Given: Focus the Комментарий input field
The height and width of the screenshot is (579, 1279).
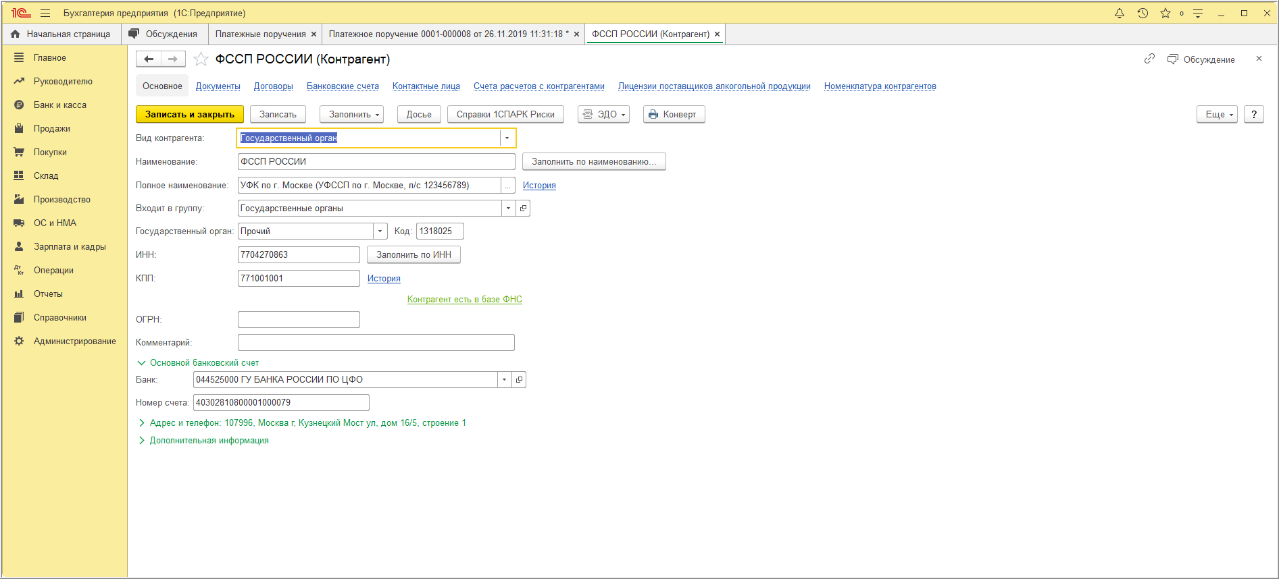Looking at the screenshot, I should (x=376, y=343).
